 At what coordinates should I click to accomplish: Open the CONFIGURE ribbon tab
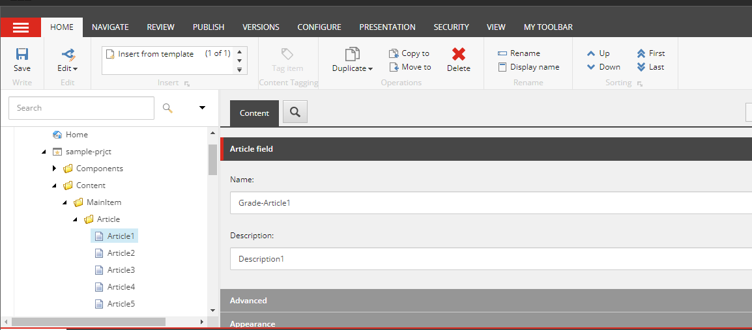tap(319, 27)
